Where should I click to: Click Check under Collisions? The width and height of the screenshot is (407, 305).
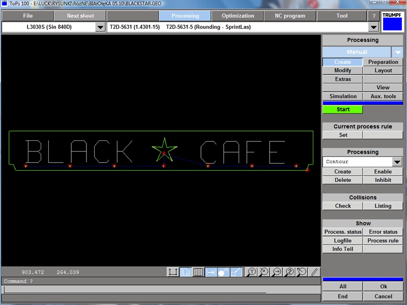pos(342,206)
